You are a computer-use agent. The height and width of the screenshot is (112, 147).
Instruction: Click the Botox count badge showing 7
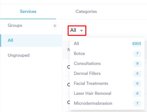point(137,54)
